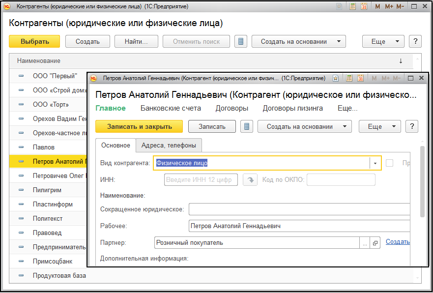The height and width of the screenshot is (293, 433).
Task: Click Сокращенное юридическое input field
Action: (299, 209)
